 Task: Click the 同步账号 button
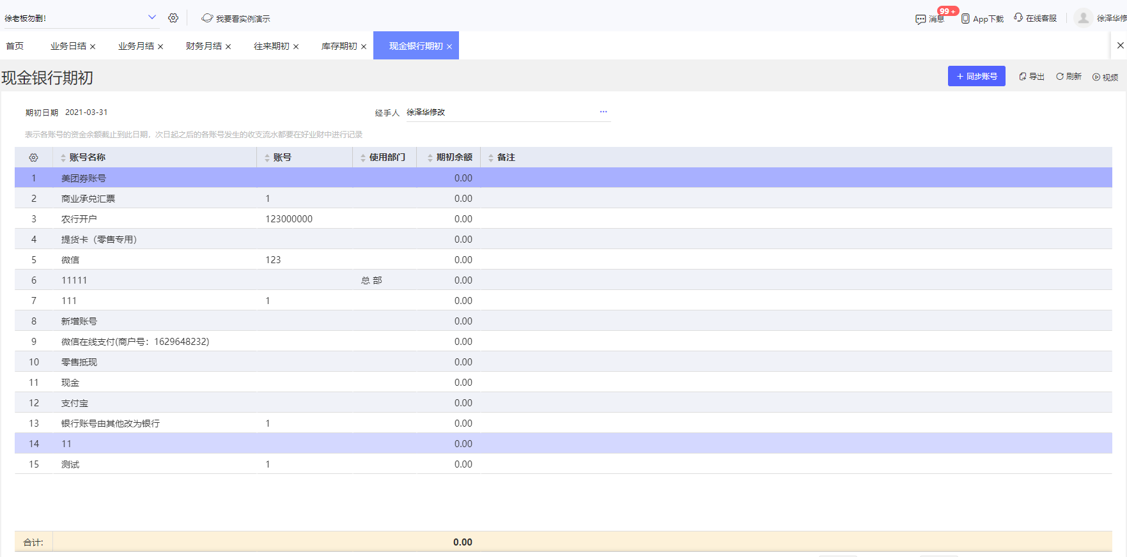tap(976, 76)
